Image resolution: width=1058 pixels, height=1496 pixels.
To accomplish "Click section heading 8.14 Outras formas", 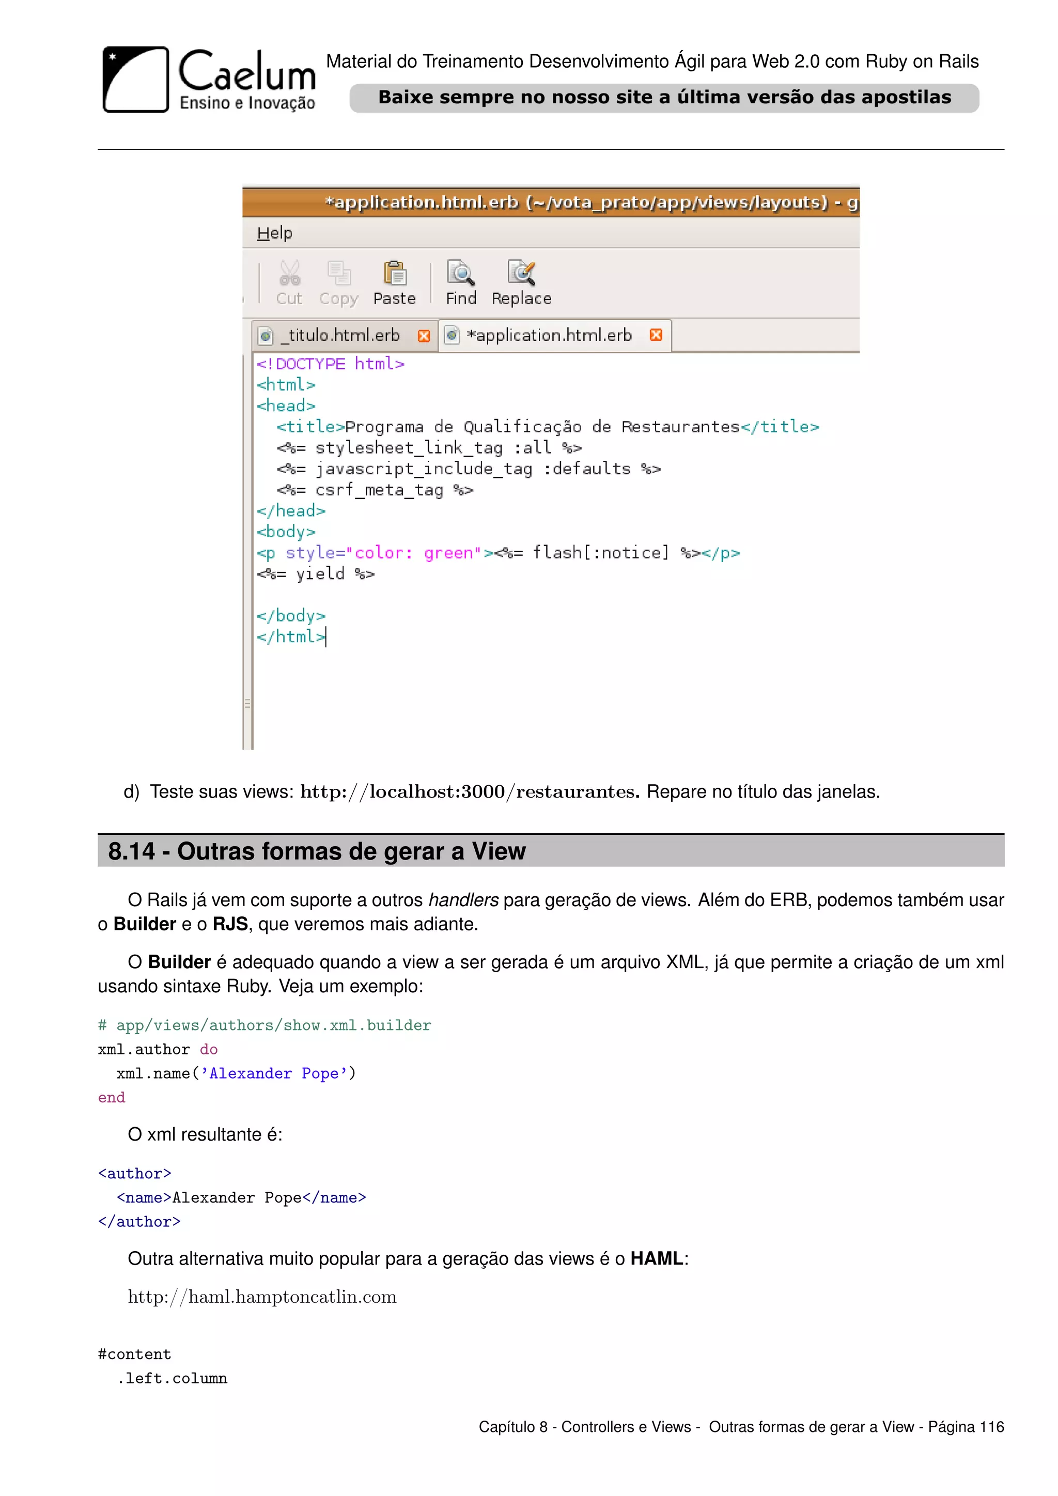I will (x=551, y=851).
